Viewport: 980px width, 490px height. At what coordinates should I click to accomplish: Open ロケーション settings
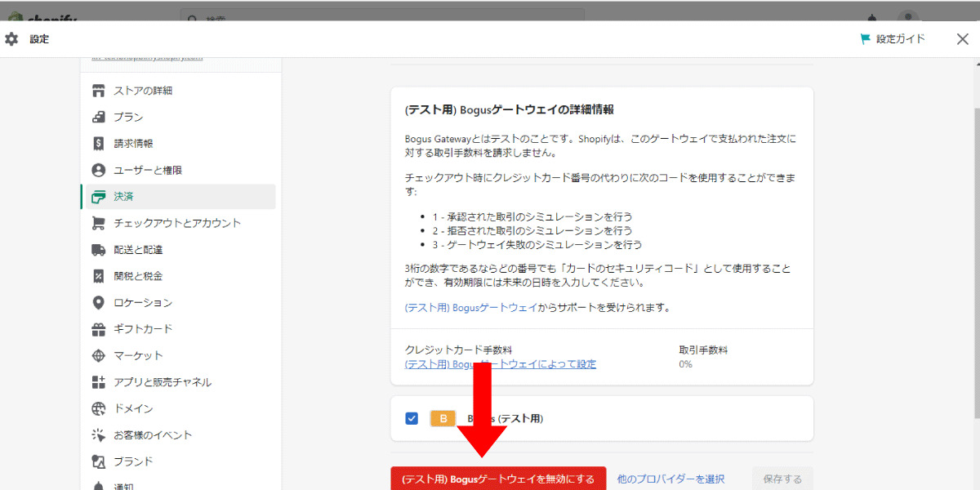[143, 303]
